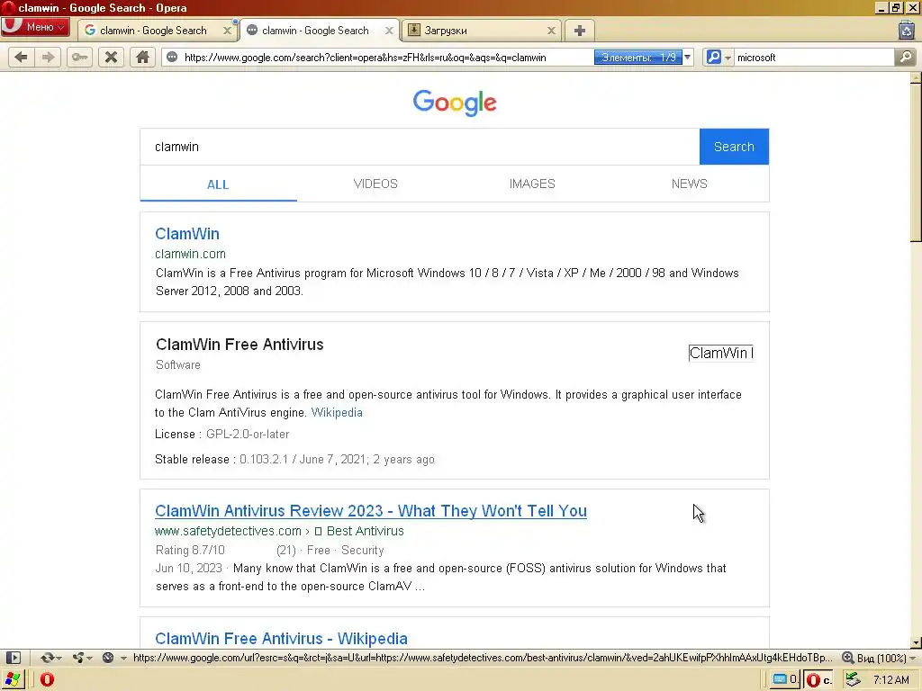Switch to the NEWS tab

[x=689, y=184]
